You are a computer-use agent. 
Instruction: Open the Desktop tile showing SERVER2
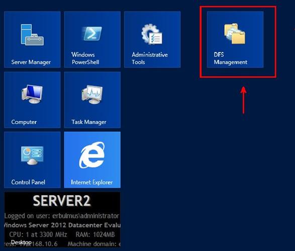pyautogui.click(x=62, y=219)
